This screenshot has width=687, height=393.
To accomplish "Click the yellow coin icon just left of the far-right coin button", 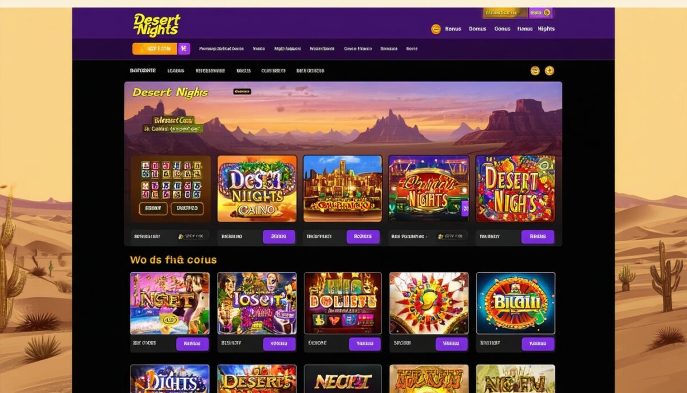I will click(x=535, y=71).
